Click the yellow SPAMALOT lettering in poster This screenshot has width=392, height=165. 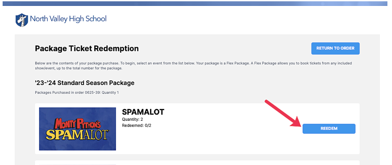77,135
